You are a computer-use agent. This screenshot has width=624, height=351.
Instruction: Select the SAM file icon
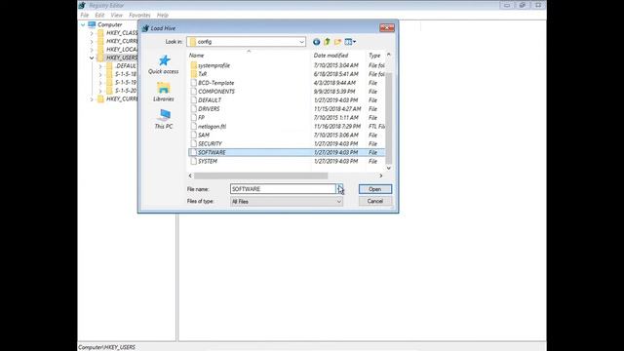click(x=193, y=136)
